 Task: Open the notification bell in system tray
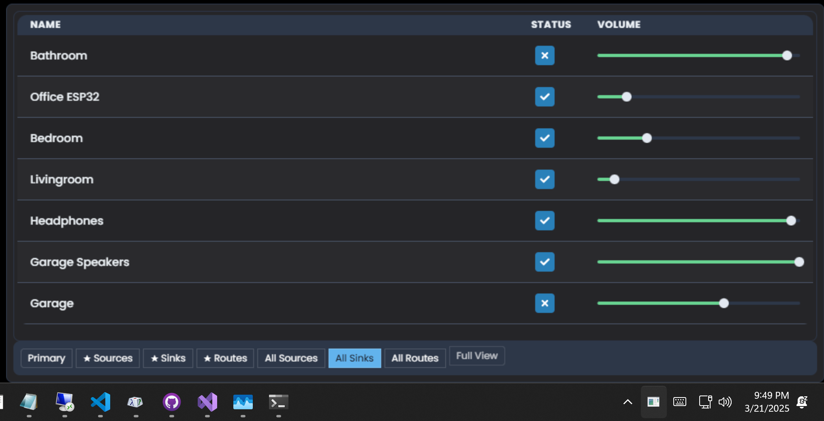click(x=802, y=402)
